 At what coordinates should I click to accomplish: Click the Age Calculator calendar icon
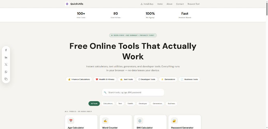pyautogui.click(x=71, y=121)
